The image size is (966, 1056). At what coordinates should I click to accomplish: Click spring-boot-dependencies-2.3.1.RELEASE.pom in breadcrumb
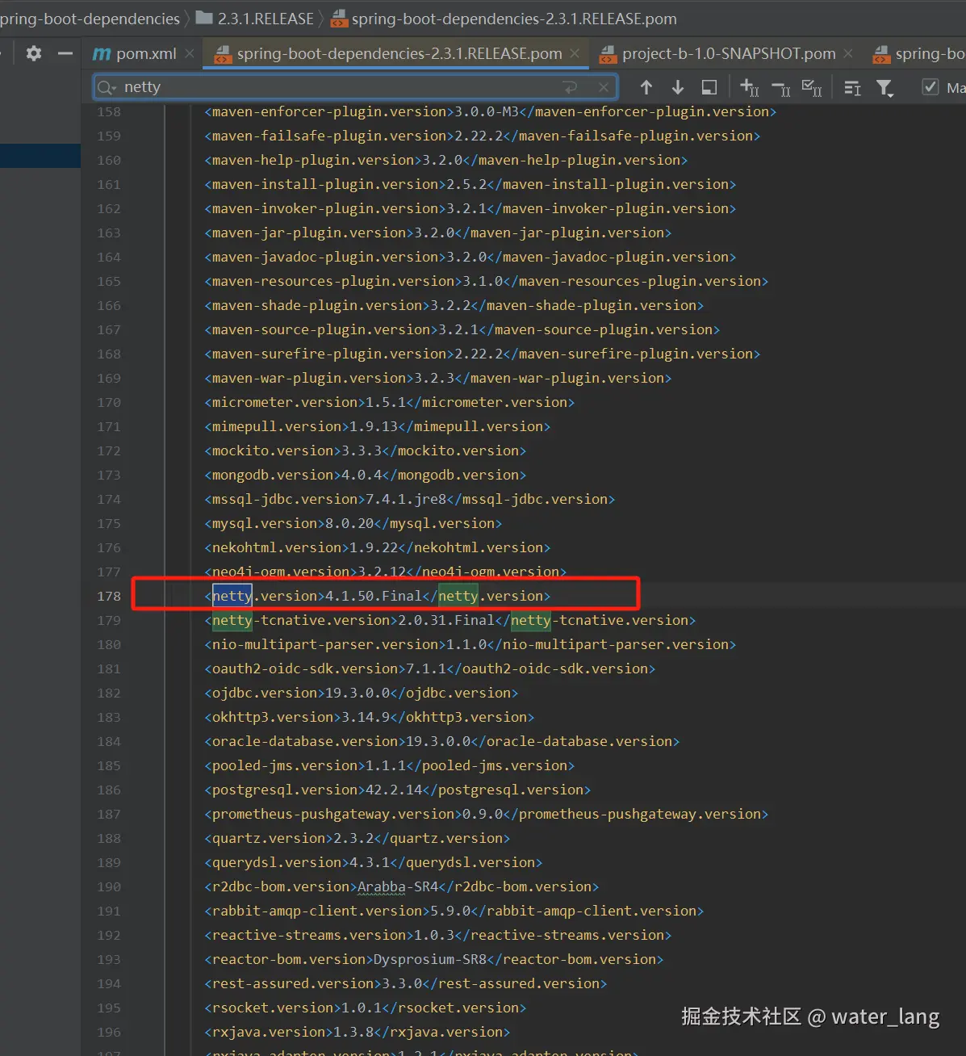click(504, 18)
